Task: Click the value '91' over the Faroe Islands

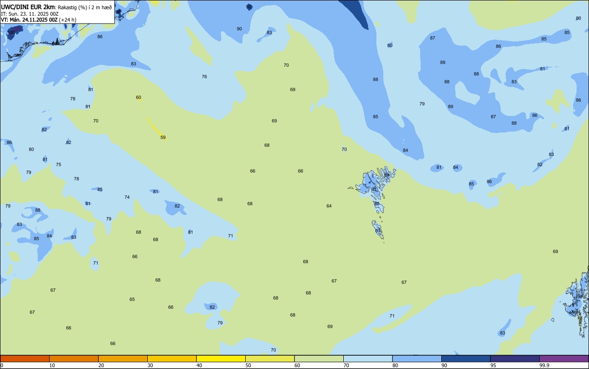Action: coord(374,190)
